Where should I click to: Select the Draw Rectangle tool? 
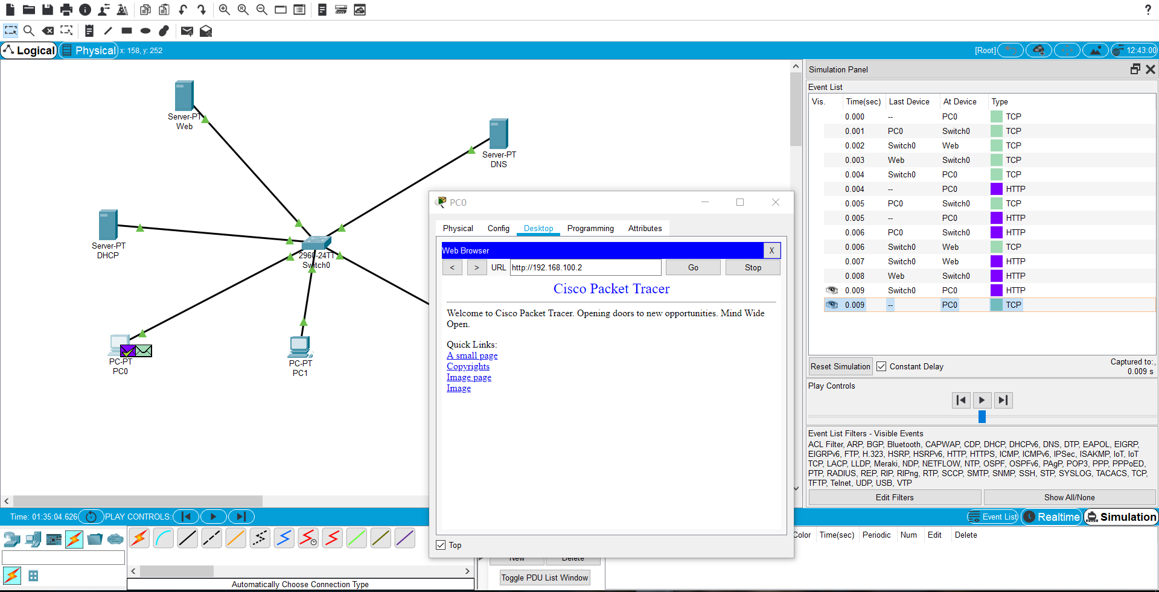click(x=127, y=31)
